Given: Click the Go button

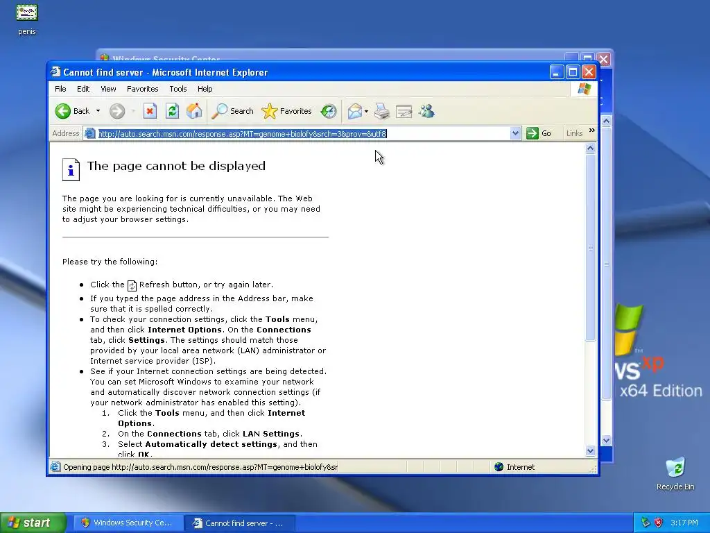Looking at the screenshot, I should tap(539, 133).
